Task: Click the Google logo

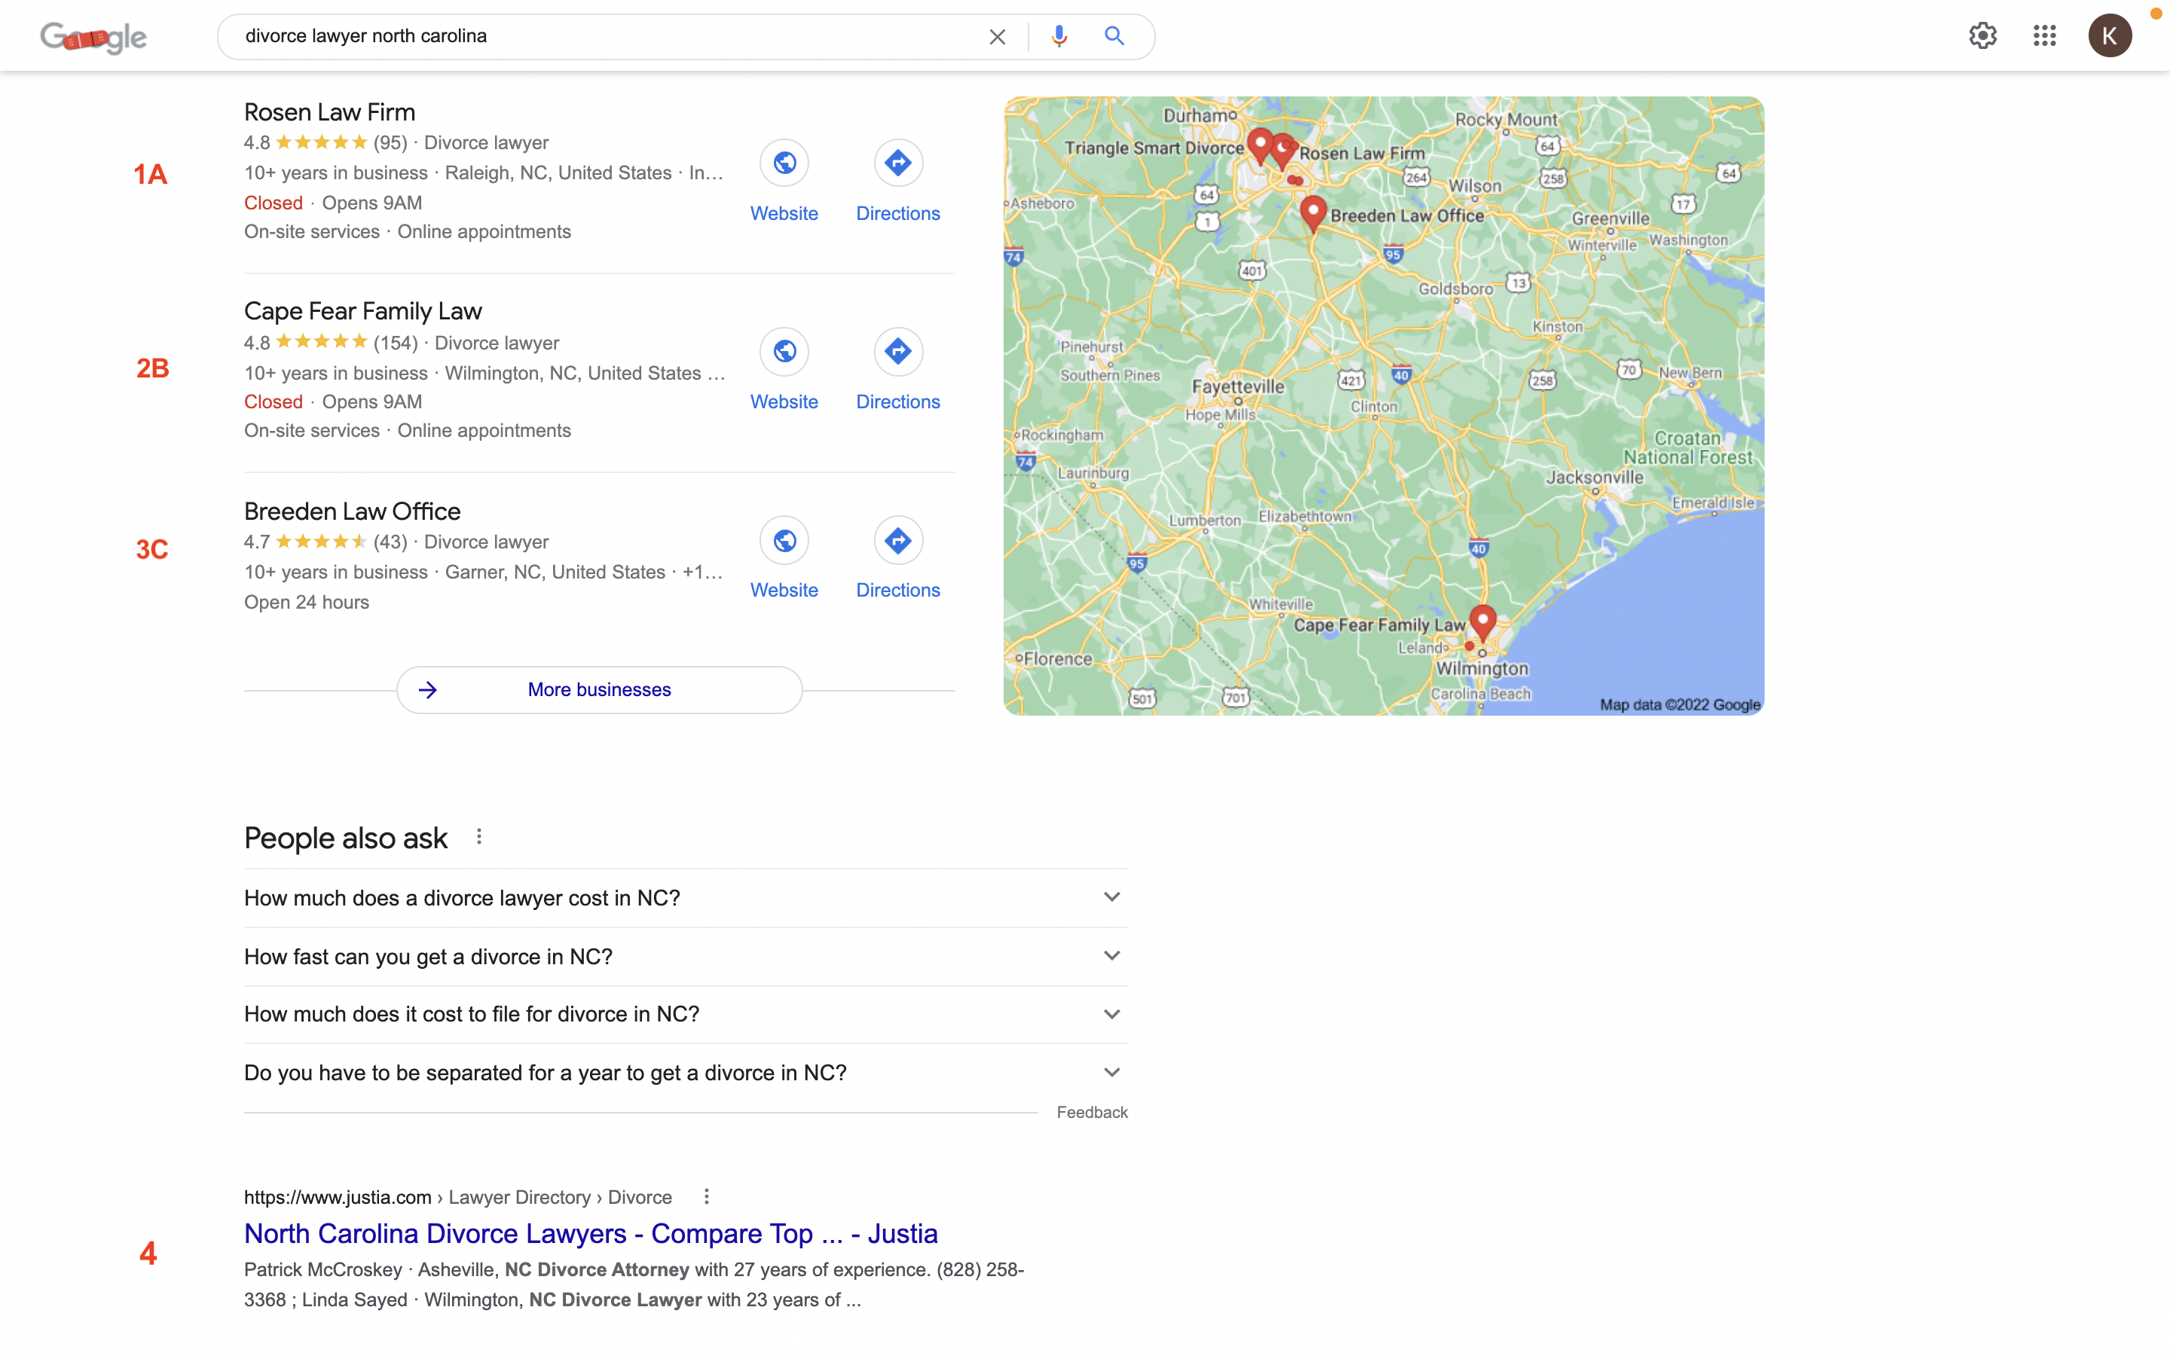Action: point(93,37)
